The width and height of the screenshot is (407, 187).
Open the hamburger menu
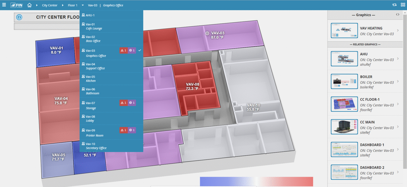[x=4, y=5]
